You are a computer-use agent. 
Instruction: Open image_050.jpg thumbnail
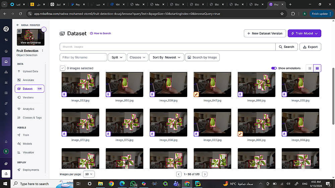pyautogui.click(x=124, y=85)
